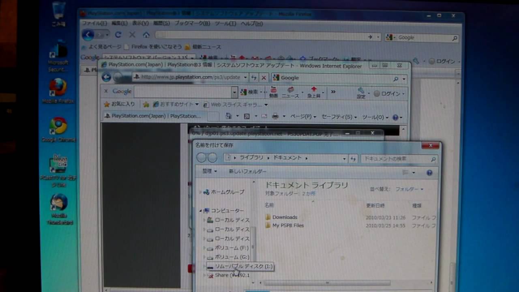Expand the ホームグループ tree node
The height and width of the screenshot is (292, 519).
pos(200,192)
